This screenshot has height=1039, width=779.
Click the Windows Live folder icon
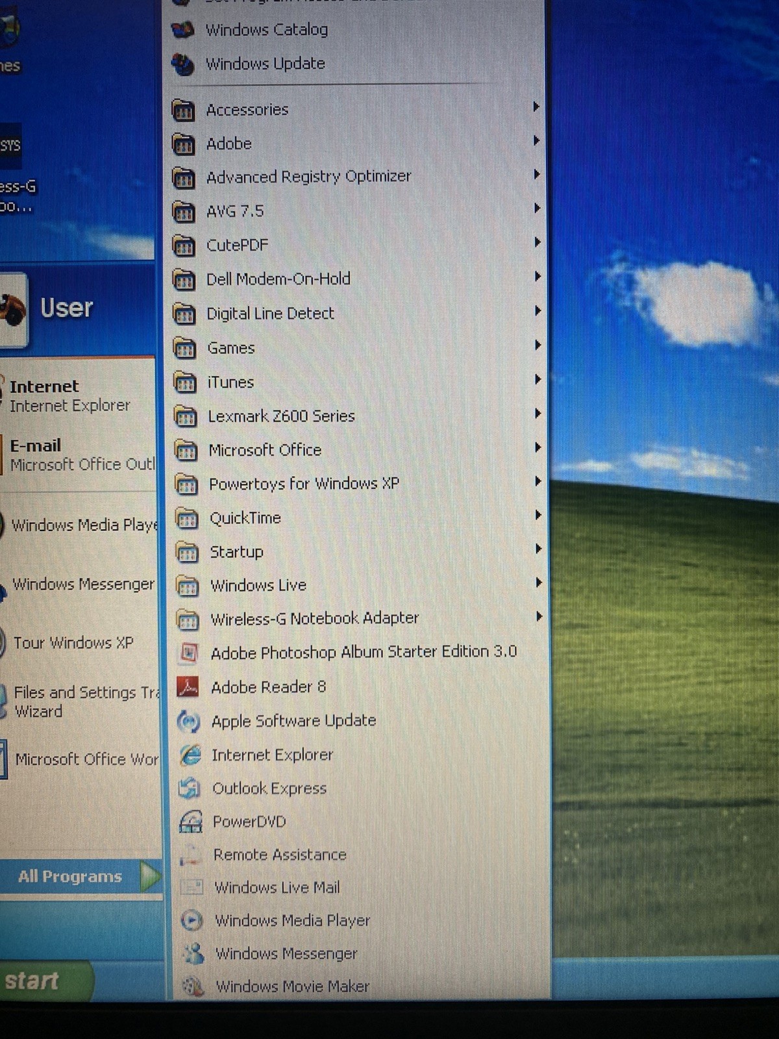click(x=188, y=586)
